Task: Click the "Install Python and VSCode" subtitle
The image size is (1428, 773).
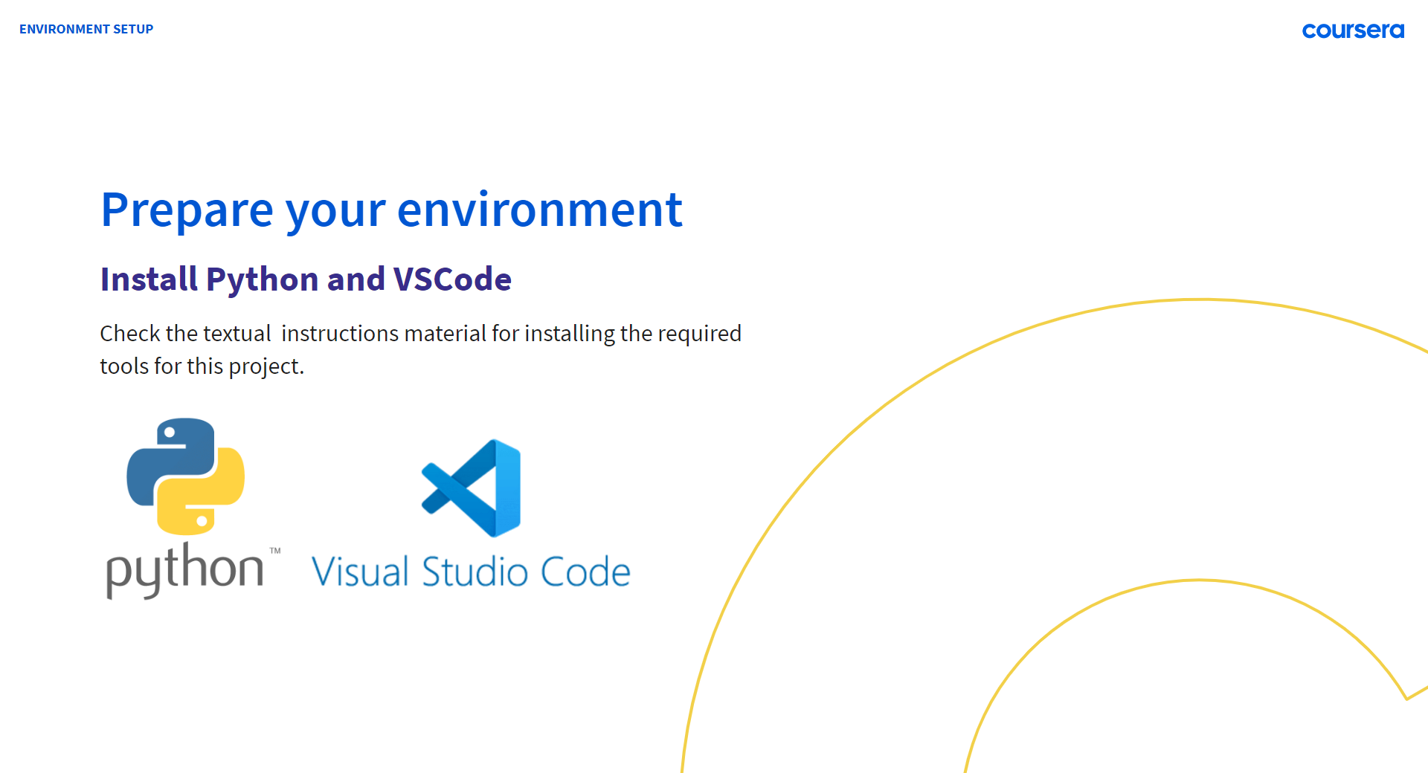Action: (x=306, y=279)
